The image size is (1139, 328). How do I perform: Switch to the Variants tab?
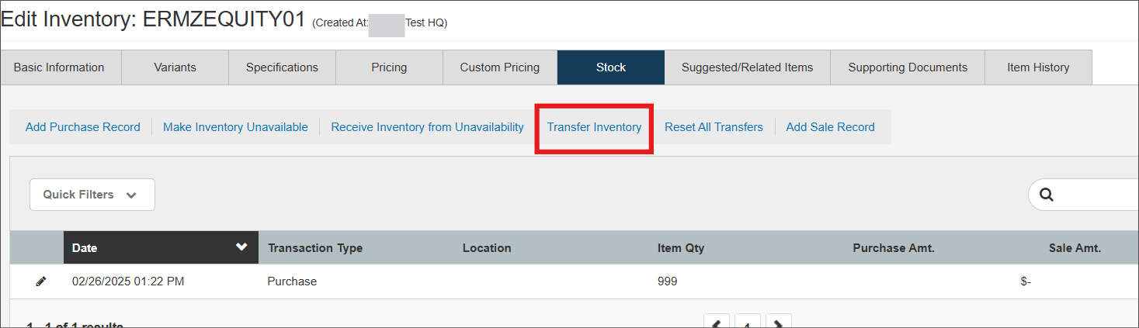175,67
